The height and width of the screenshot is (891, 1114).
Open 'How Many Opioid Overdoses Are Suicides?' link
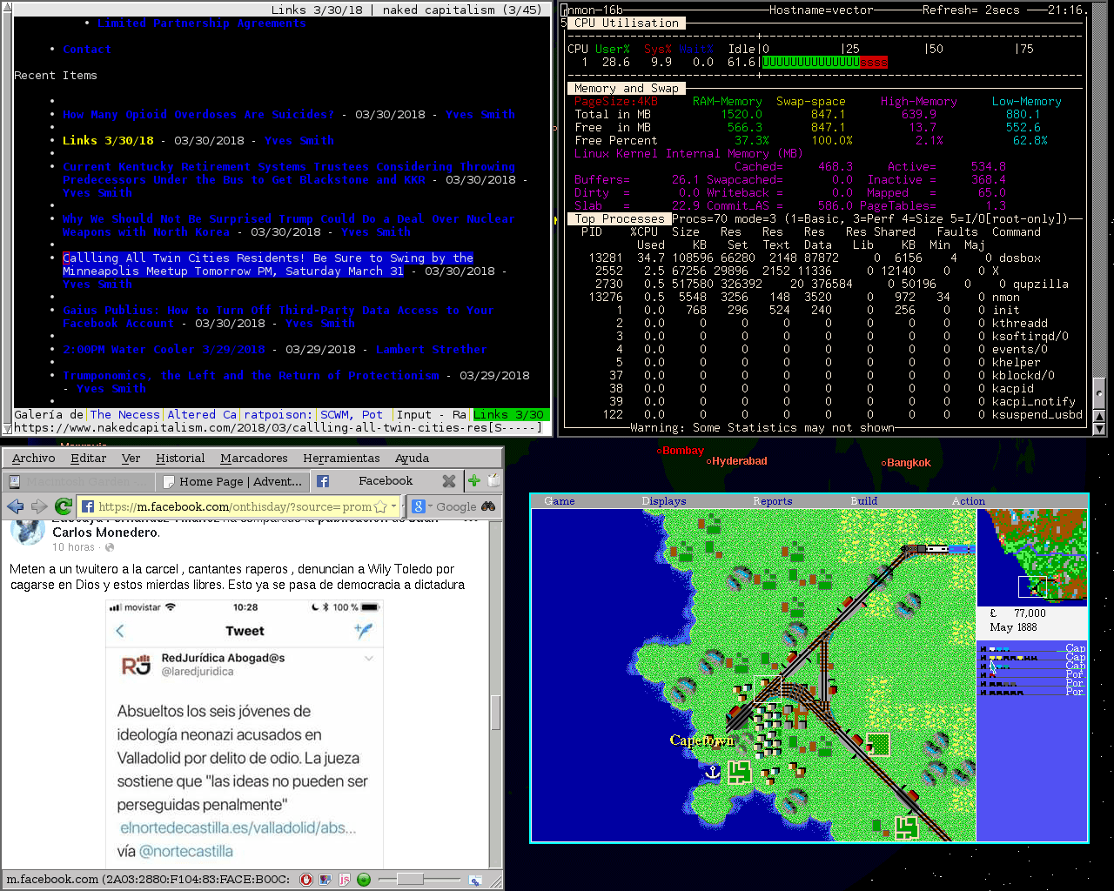[x=198, y=115]
